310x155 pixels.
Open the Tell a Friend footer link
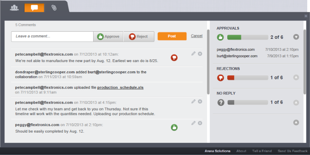262,151
